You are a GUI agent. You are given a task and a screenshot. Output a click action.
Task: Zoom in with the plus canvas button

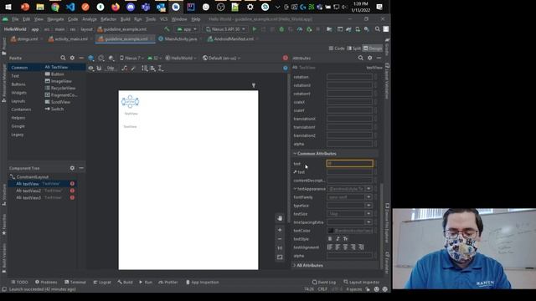pos(280,230)
